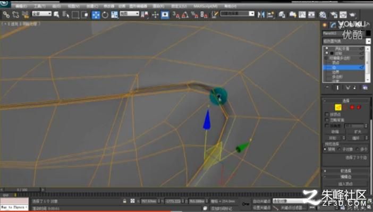The image size is (373, 212).
Task: Click the Make Unique icon below the stack
Action: point(348,88)
